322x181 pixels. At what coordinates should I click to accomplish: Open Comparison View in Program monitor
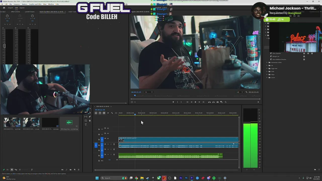coord(221,102)
